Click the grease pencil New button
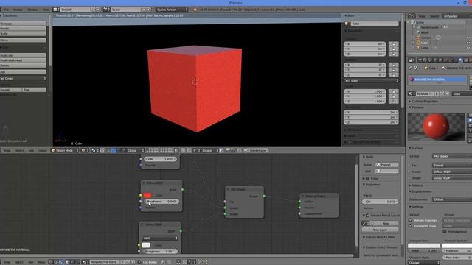 (386, 223)
